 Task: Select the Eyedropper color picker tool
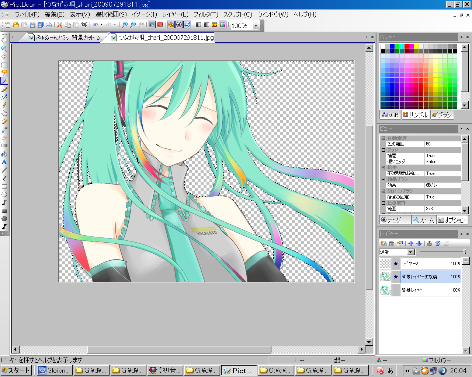[4, 130]
